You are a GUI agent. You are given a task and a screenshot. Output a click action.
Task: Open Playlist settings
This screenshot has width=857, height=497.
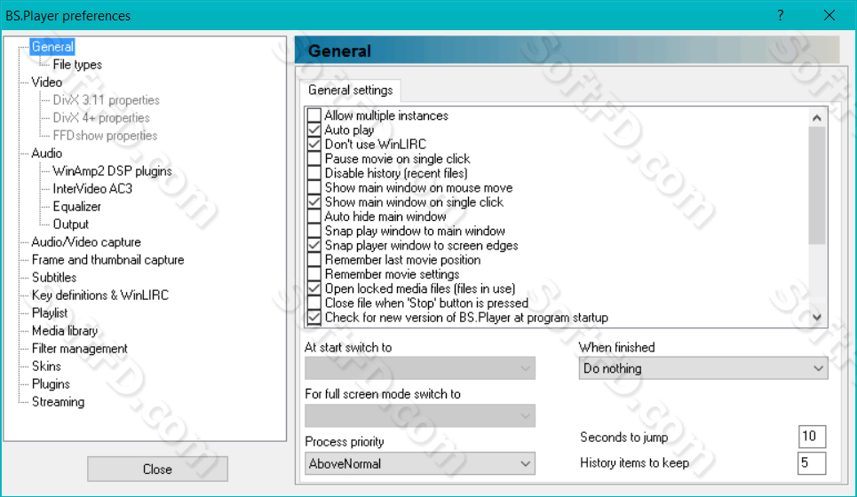click(x=50, y=313)
